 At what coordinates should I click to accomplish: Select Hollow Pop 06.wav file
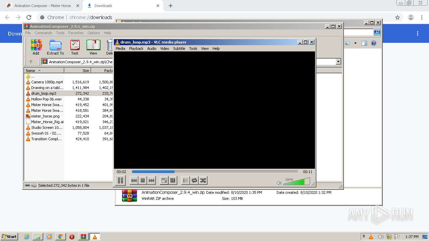pyautogui.click(x=44, y=99)
